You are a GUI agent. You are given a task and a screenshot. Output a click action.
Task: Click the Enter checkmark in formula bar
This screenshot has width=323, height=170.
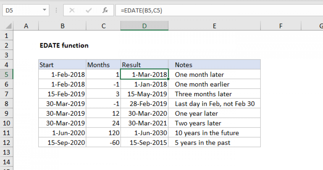[88, 10]
